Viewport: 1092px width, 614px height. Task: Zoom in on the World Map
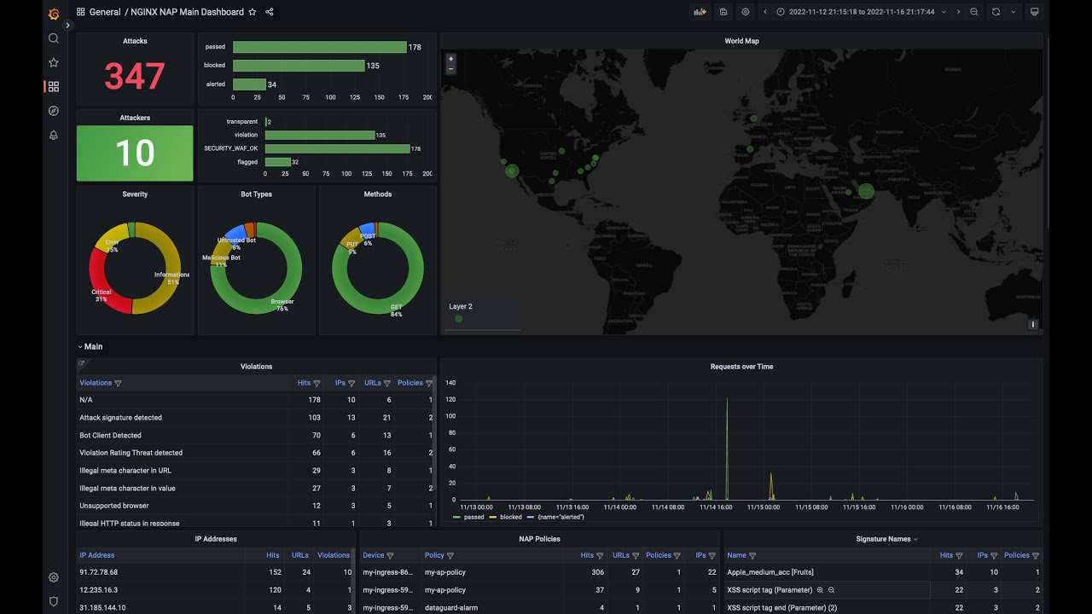click(451, 59)
